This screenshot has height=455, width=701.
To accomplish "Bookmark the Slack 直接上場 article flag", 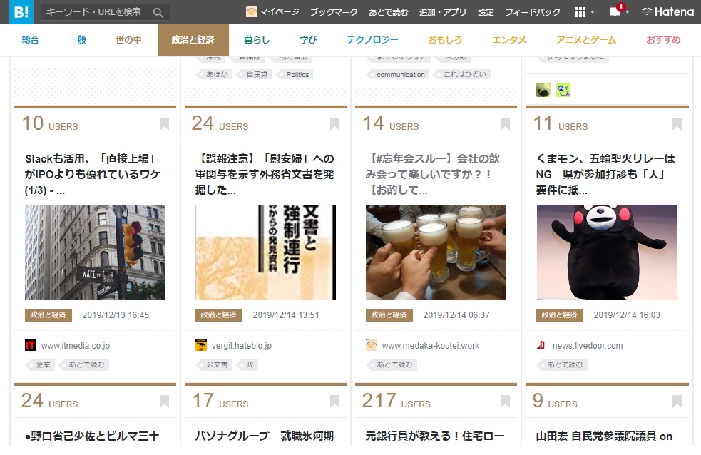I will [x=165, y=124].
